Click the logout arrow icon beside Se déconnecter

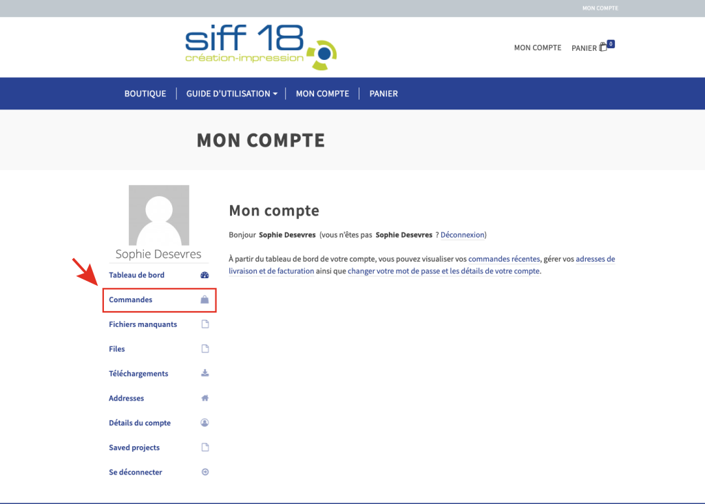point(204,472)
